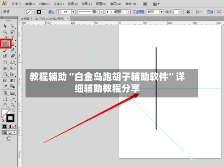Select the Magic Wand tool
This screenshot has width=224, height=167.
(5, 32)
